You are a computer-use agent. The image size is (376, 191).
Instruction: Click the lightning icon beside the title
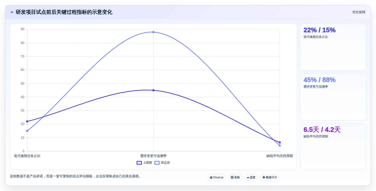coord(12,12)
